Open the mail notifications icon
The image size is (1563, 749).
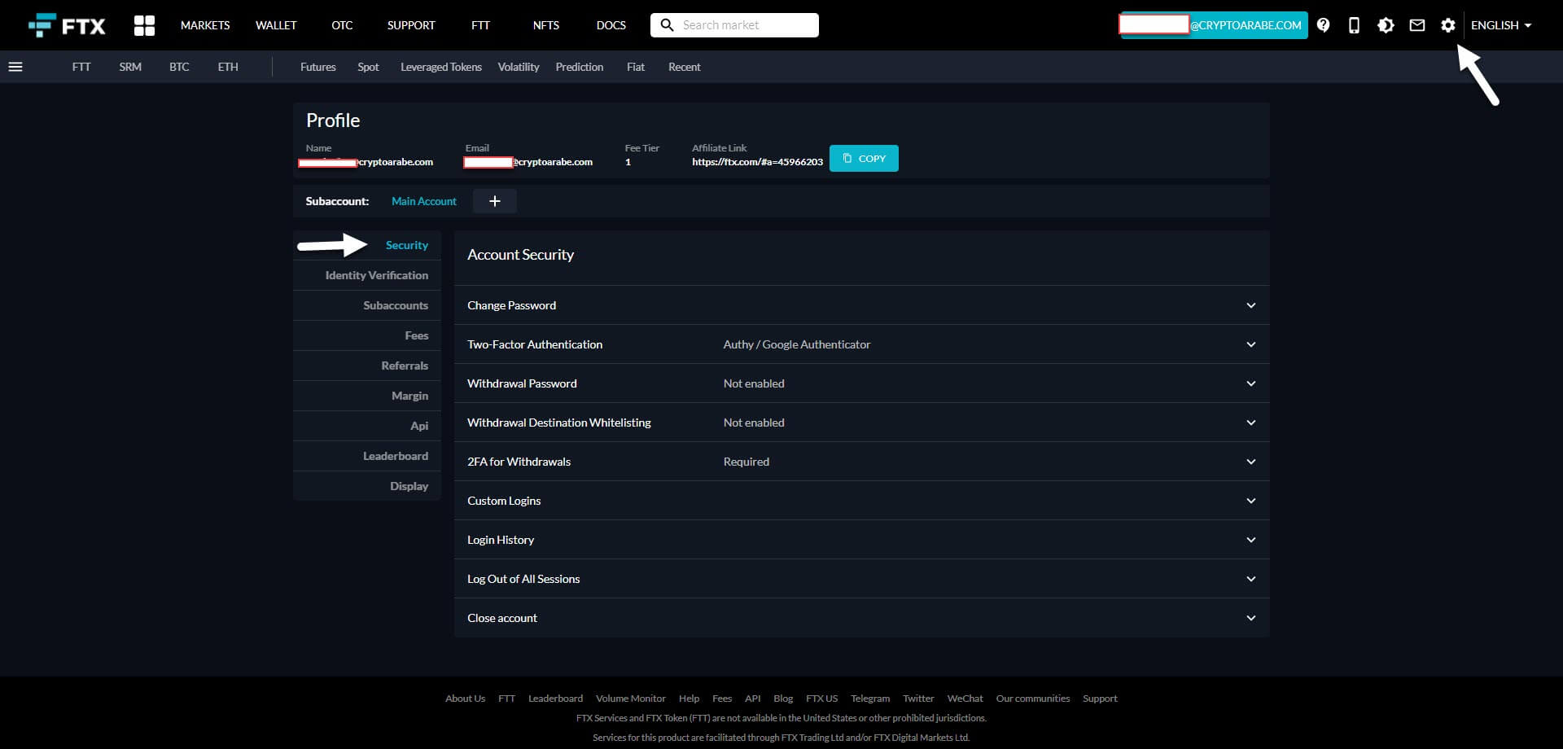(1417, 25)
